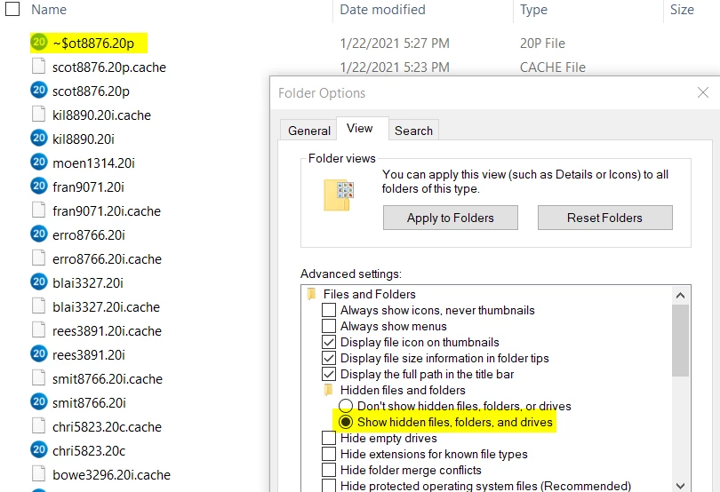Enable Hide folder merge conflicts checkbox
The width and height of the screenshot is (720, 492).
[x=329, y=471]
